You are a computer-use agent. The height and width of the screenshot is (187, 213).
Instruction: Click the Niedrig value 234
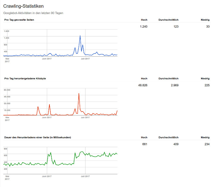[208, 144]
